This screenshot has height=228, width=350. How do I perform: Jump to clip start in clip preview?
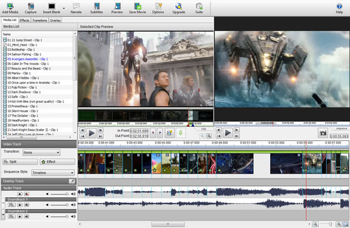(x=82, y=136)
